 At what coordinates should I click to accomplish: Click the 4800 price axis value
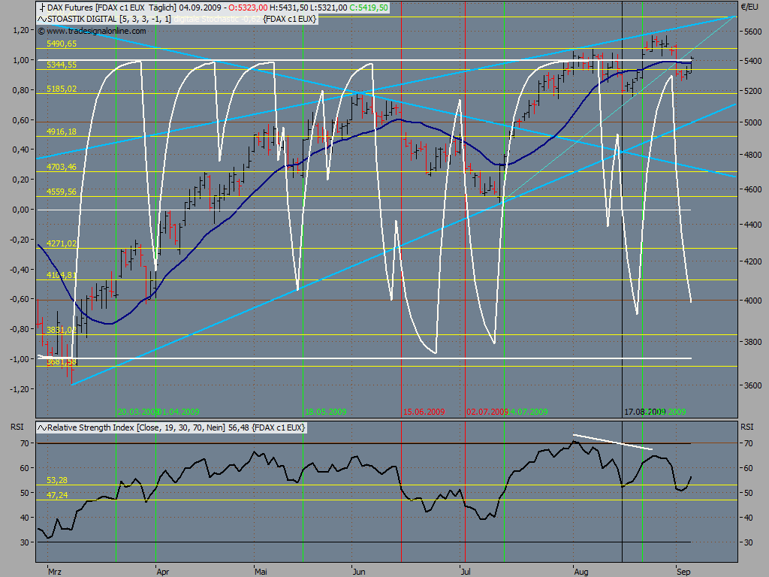[752, 155]
